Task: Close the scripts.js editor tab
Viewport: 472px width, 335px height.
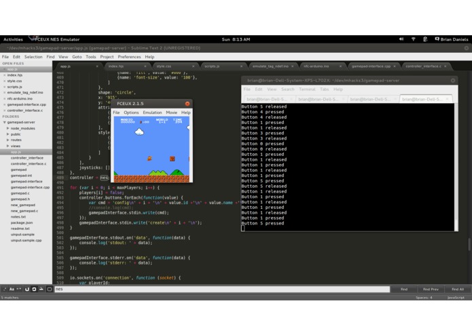Action: tap(241, 66)
